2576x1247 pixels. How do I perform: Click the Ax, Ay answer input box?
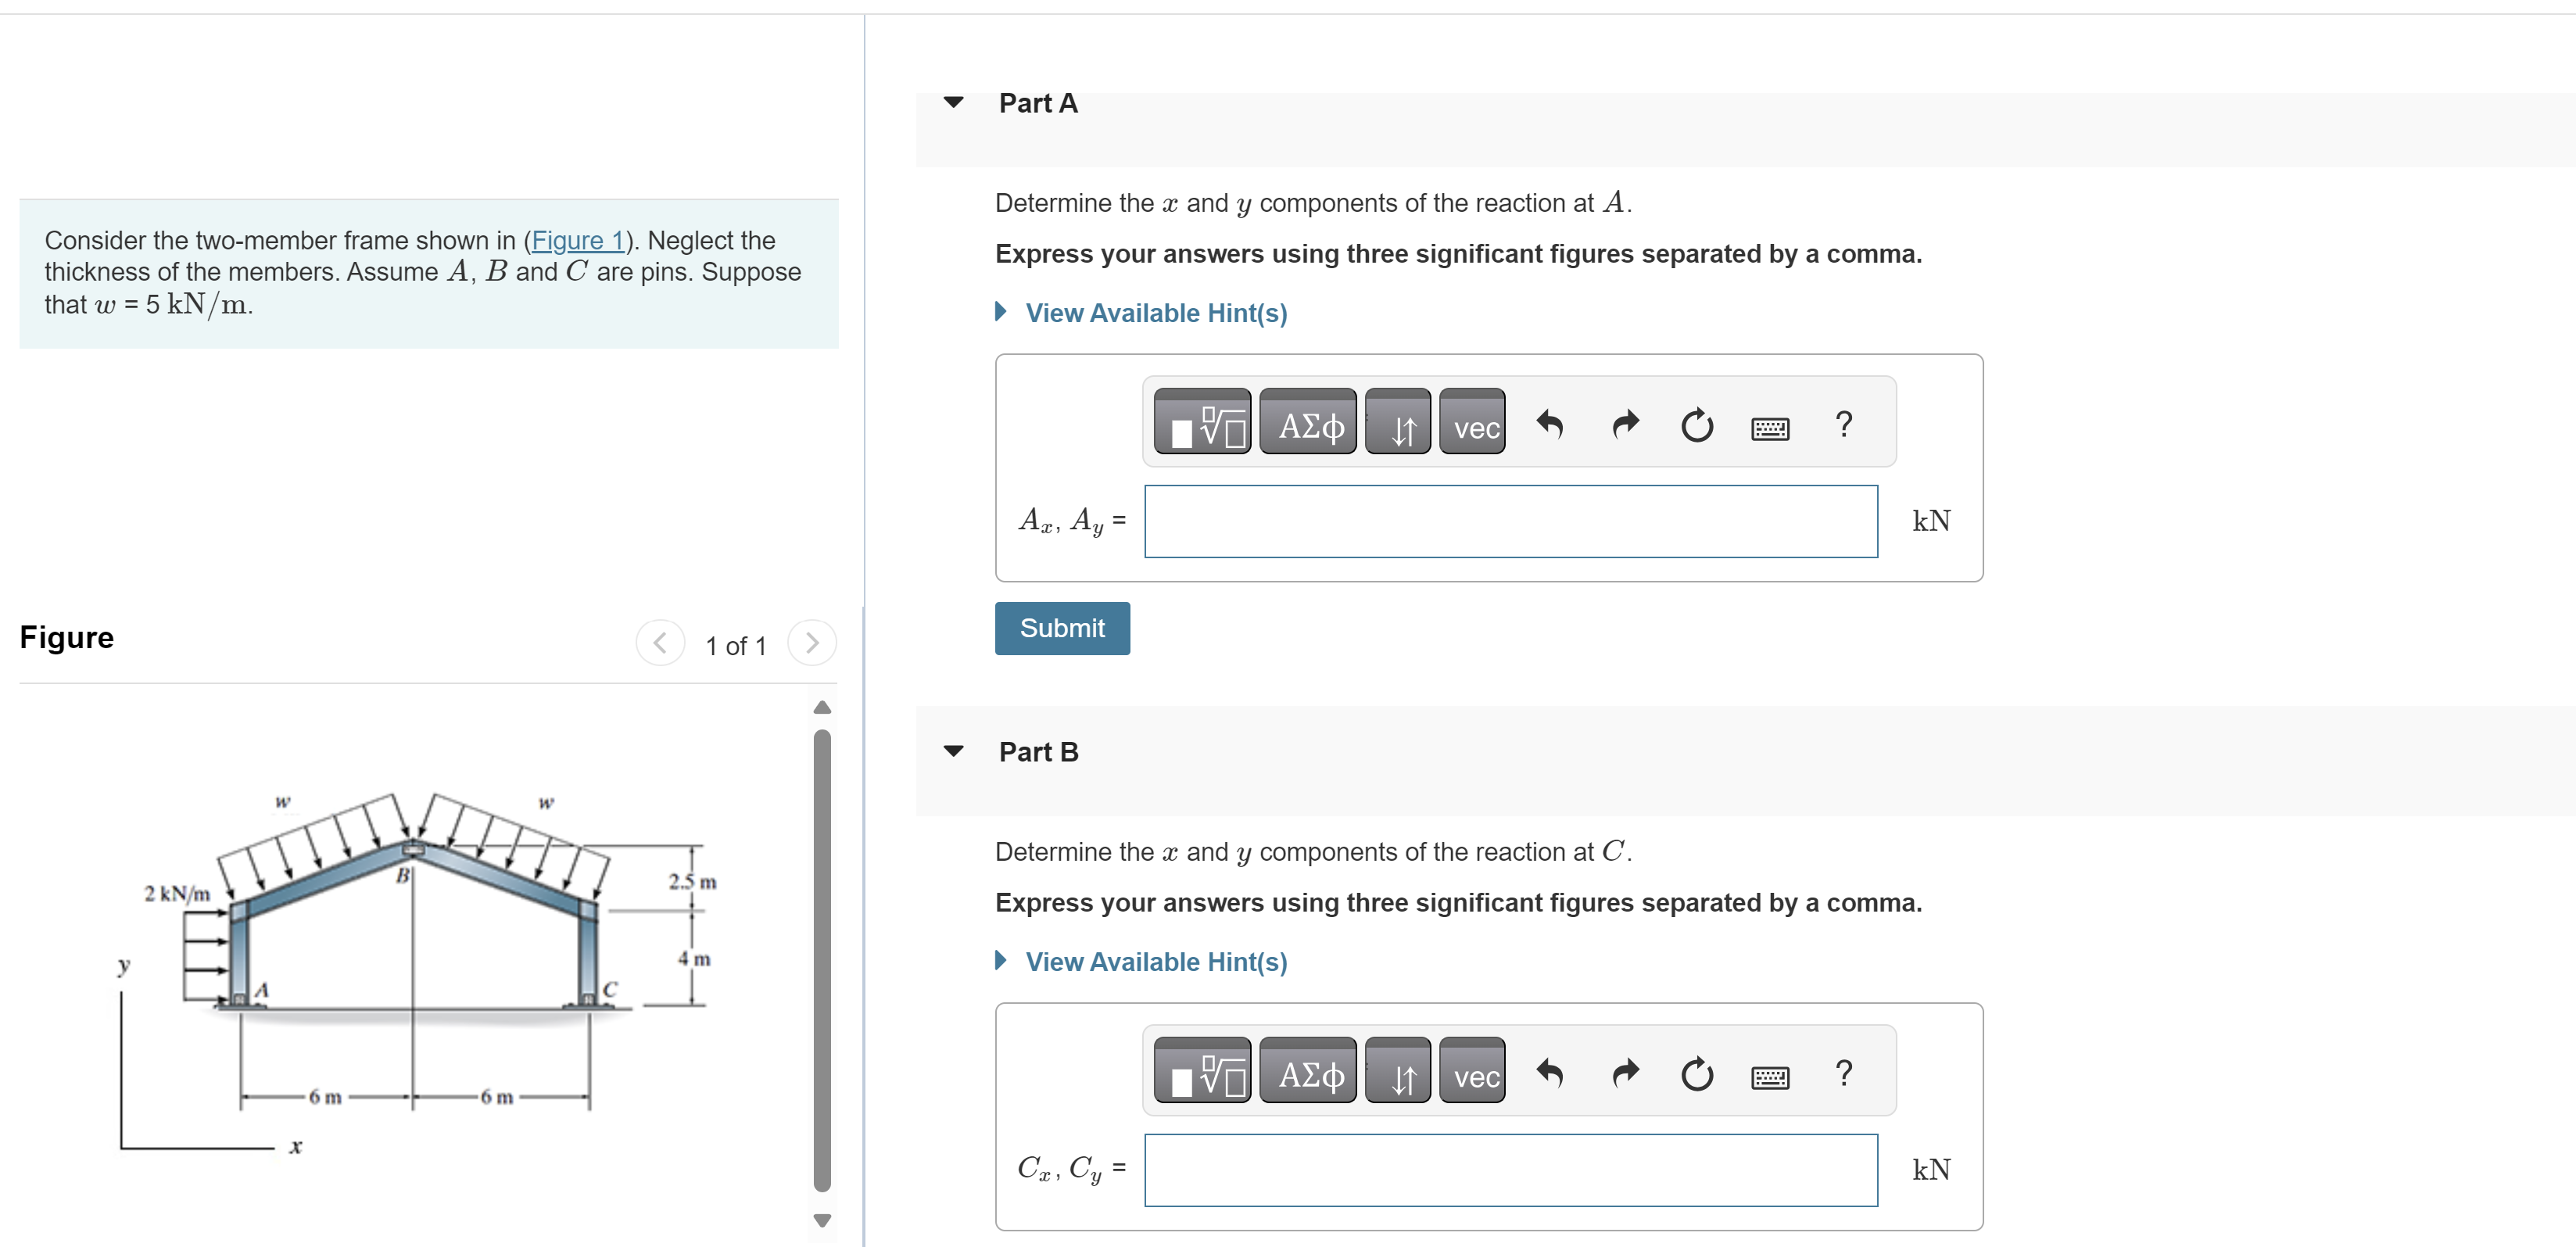1510,521
